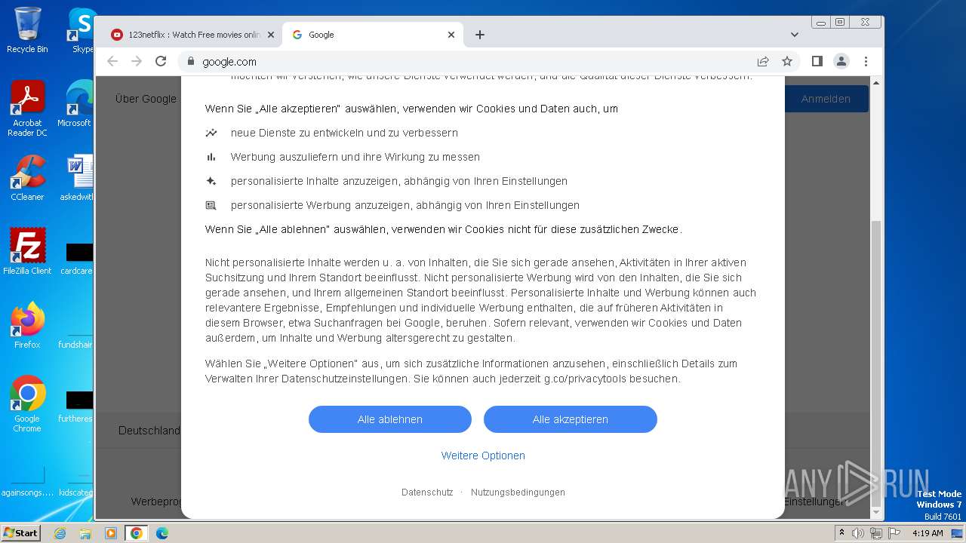Click the taskbar clock 4:19 AM
966x543 pixels.
click(927, 533)
